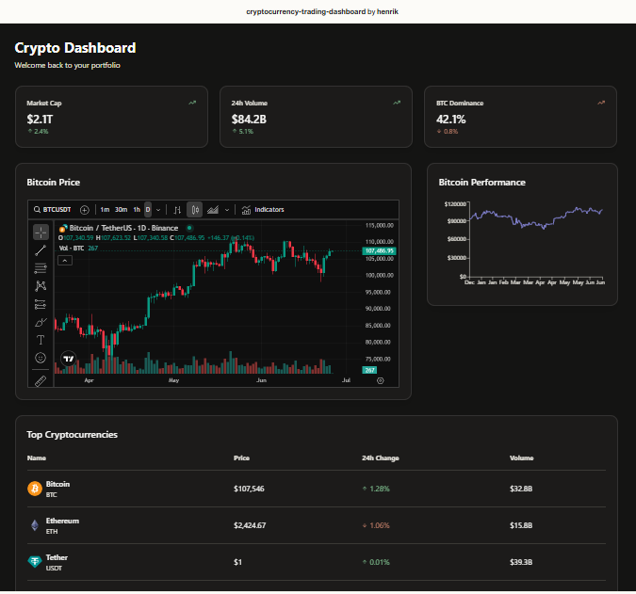The height and width of the screenshot is (594, 636).
Task: Click Bitcoin volume $32.8B
Action: [x=521, y=490]
